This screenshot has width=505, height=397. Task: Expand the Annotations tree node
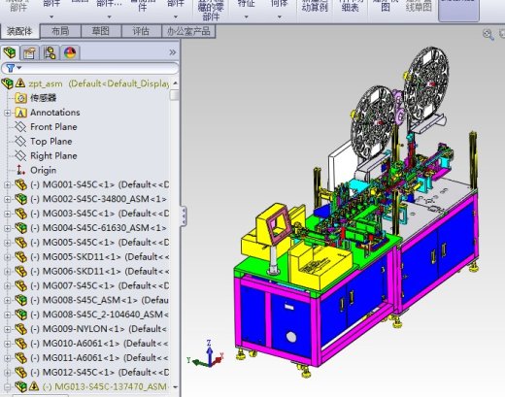click(8, 113)
